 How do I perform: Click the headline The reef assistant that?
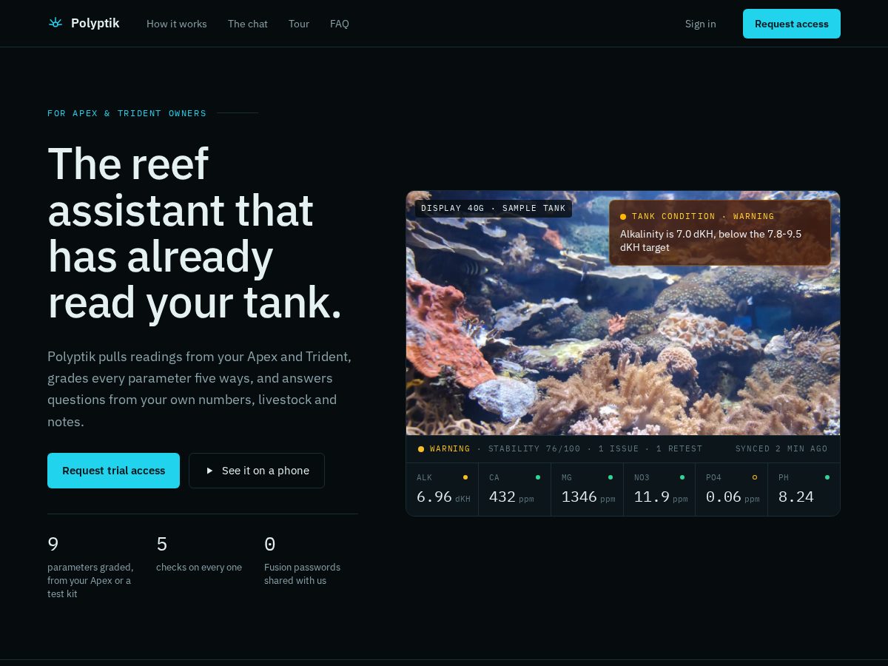pyautogui.click(x=195, y=233)
